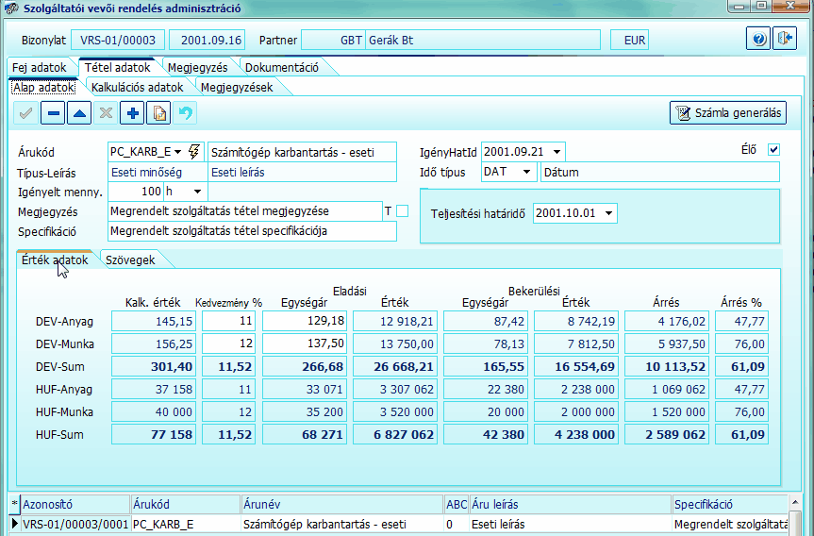Image resolution: width=814 pixels, height=536 pixels.
Task: Click the application icon in title bar
Action: click(x=11, y=8)
